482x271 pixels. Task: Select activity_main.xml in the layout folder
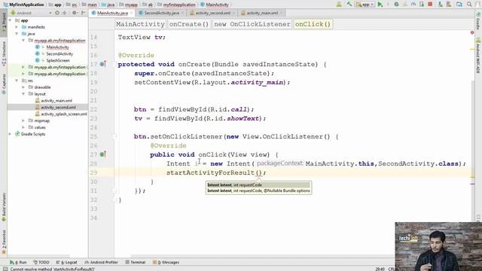(x=56, y=101)
